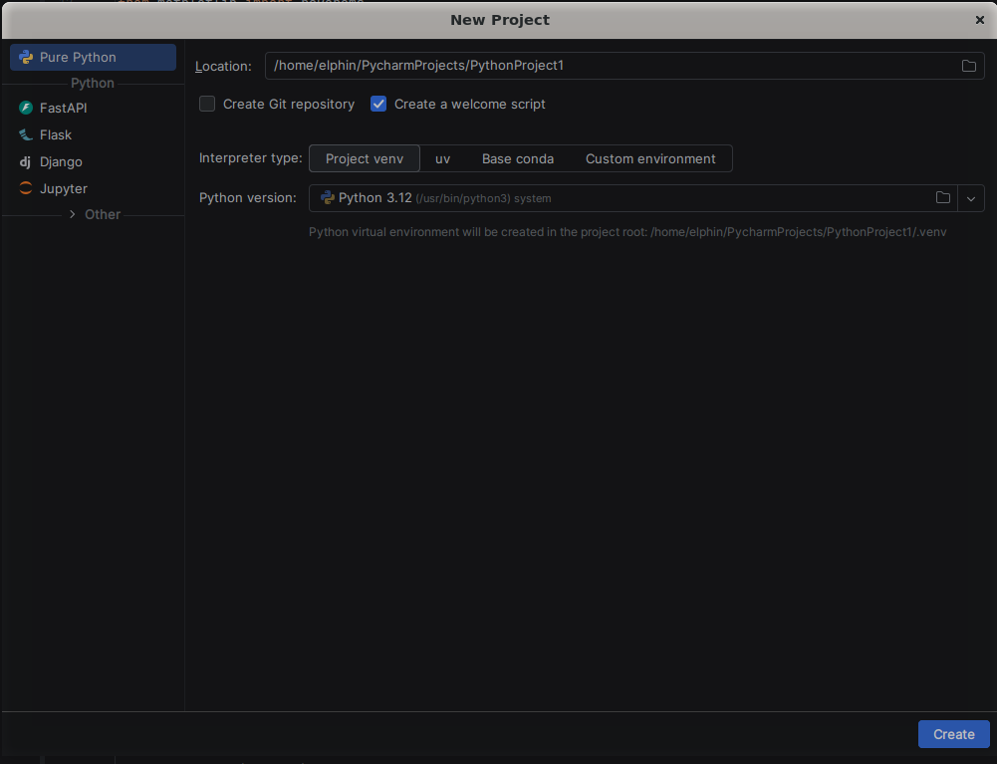The height and width of the screenshot is (764, 997).
Task: Uncheck Create a welcome script
Action: 378,104
